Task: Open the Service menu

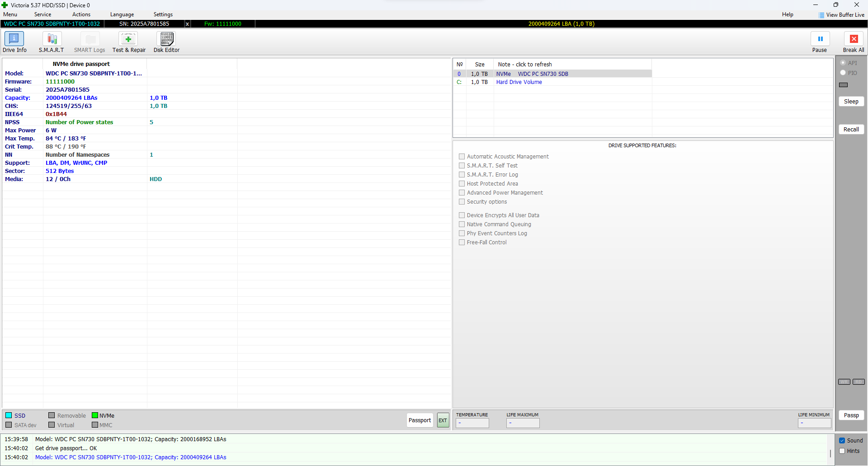Action: (x=43, y=14)
